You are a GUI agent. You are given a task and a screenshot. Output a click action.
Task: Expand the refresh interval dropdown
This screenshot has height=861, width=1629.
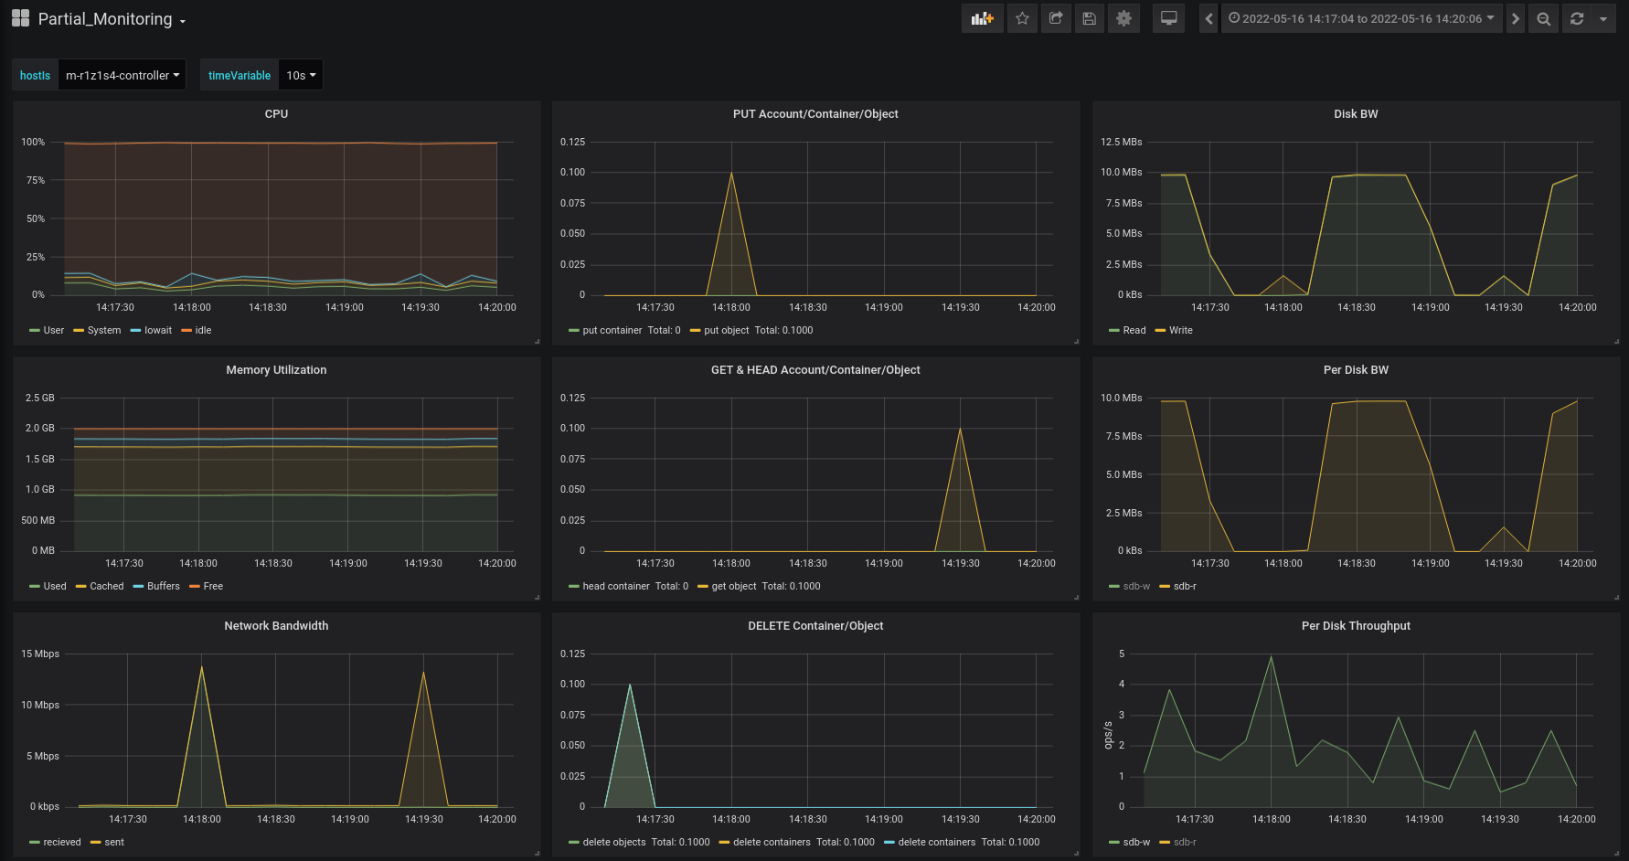(1603, 18)
